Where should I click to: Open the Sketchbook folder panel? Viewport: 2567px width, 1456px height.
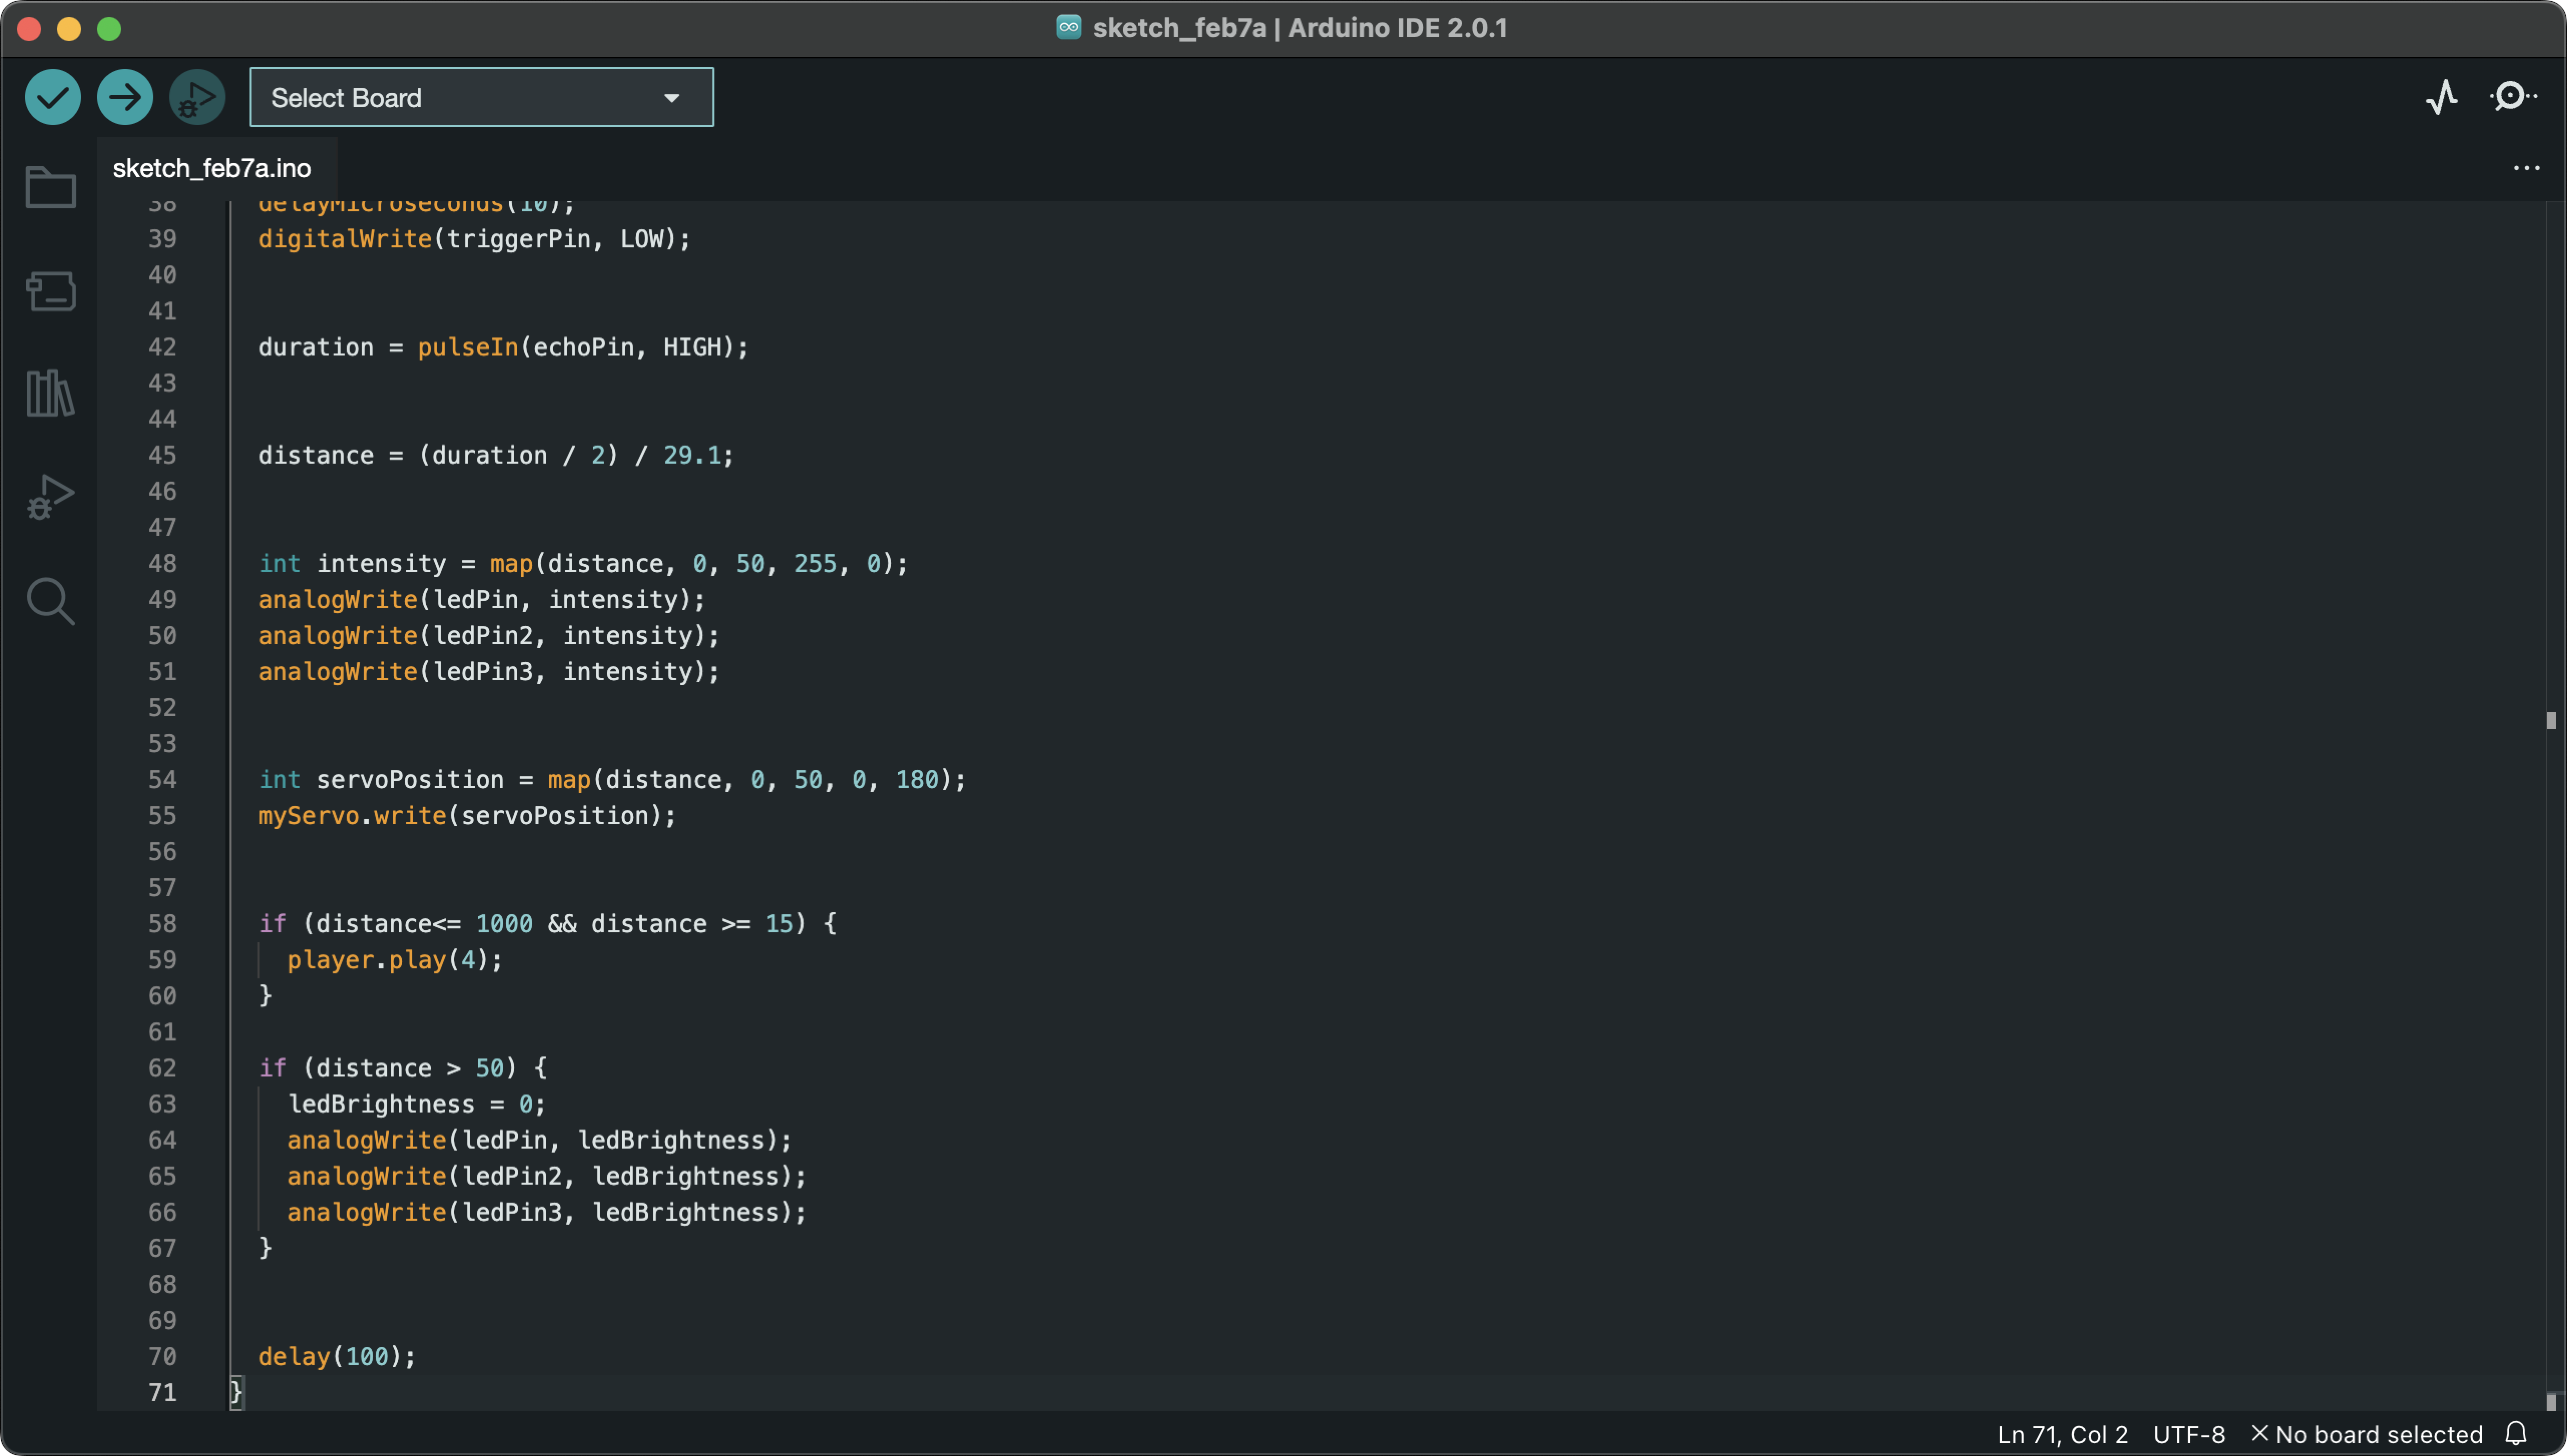click(x=50, y=187)
